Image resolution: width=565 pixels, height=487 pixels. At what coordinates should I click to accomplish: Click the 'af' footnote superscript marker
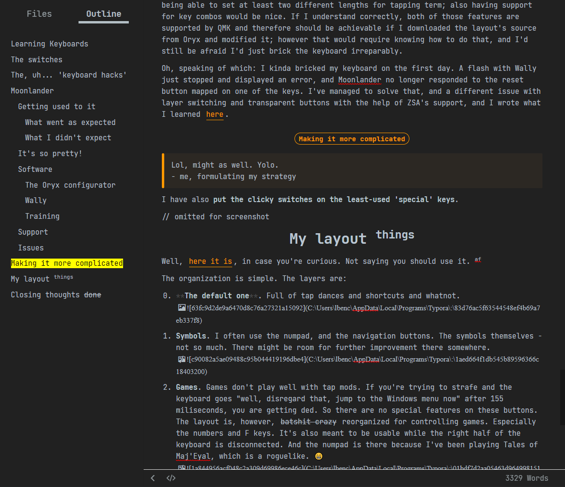pyautogui.click(x=478, y=260)
